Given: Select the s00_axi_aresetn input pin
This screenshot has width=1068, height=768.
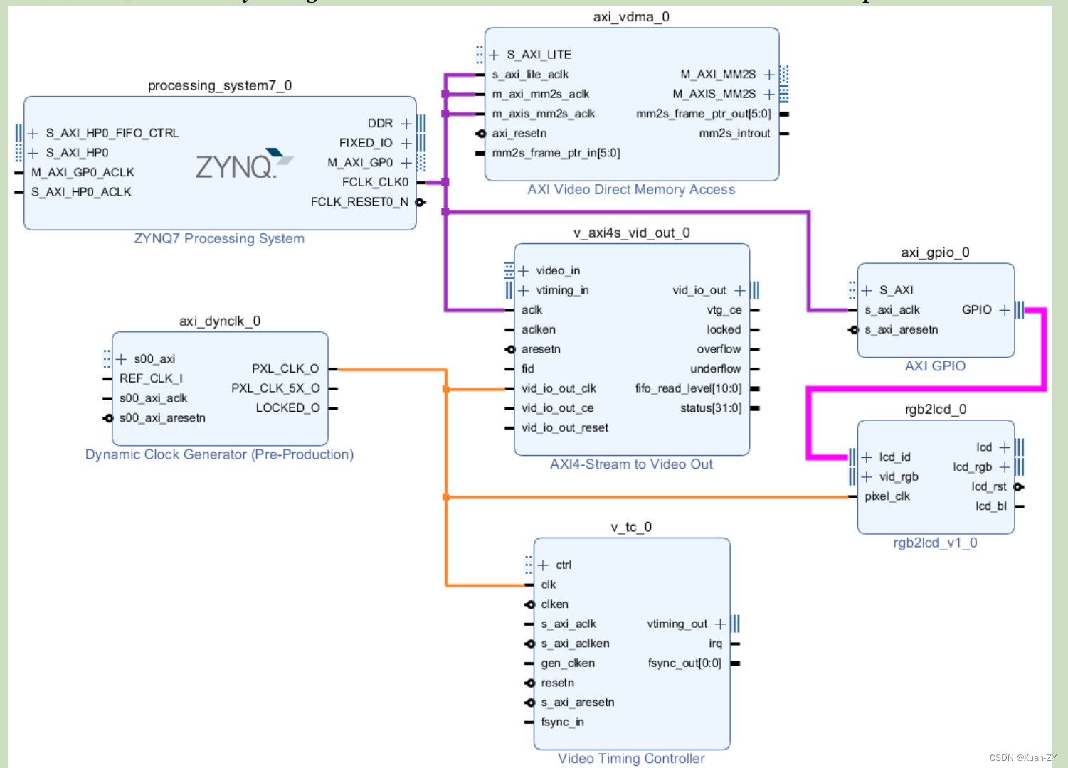Looking at the screenshot, I should [162, 418].
